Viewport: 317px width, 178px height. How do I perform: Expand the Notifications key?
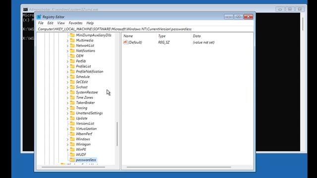[x=67, y=51]
